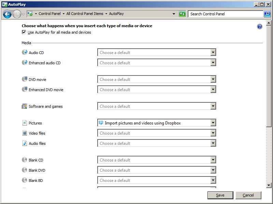Expand the Pictures Dropbox import dropdown
Screen dimensions: 273x204
(213, 123)
